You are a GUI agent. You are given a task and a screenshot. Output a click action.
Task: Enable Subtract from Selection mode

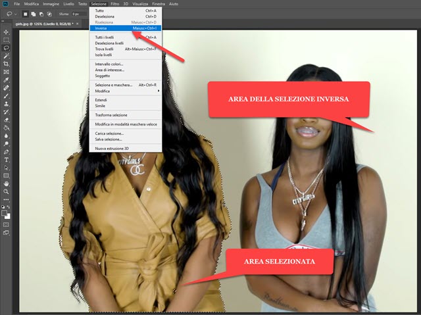41,14
